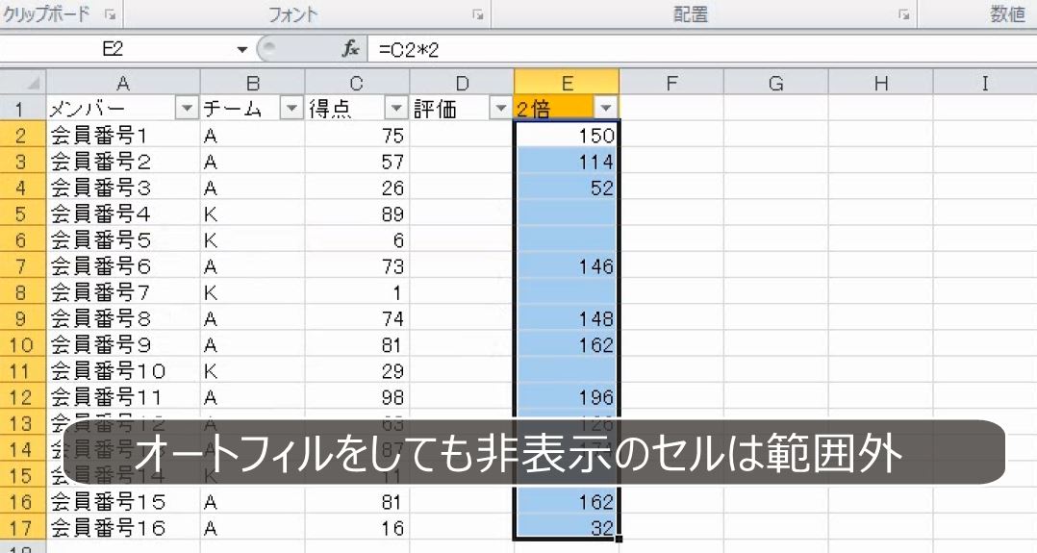
Task: Select cell 会員番号8
Action: click(123, 318)
